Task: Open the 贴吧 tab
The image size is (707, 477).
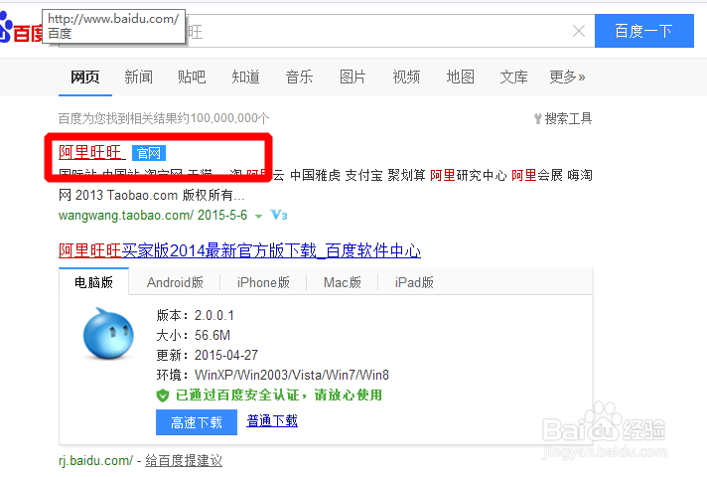Action: [192, 77]
